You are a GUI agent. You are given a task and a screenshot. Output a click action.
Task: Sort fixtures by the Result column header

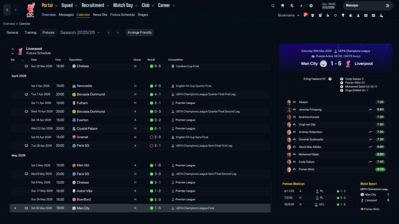pyautogui.click(x=151, y=60)
